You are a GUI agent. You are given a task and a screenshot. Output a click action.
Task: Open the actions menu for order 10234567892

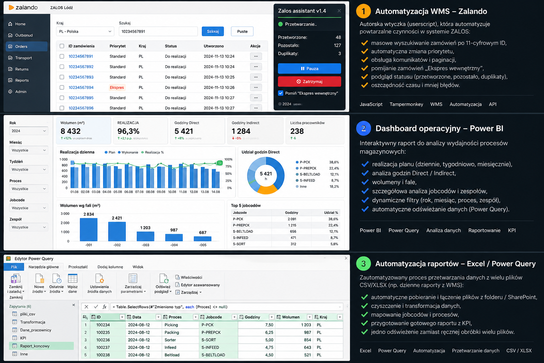coord(256,67)
